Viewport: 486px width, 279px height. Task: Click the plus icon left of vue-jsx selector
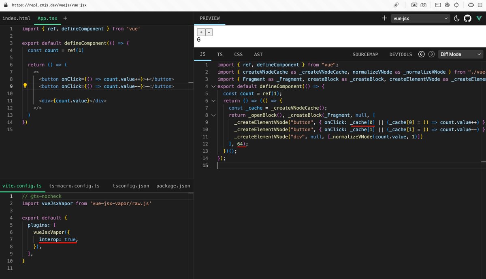coord(384,18)
